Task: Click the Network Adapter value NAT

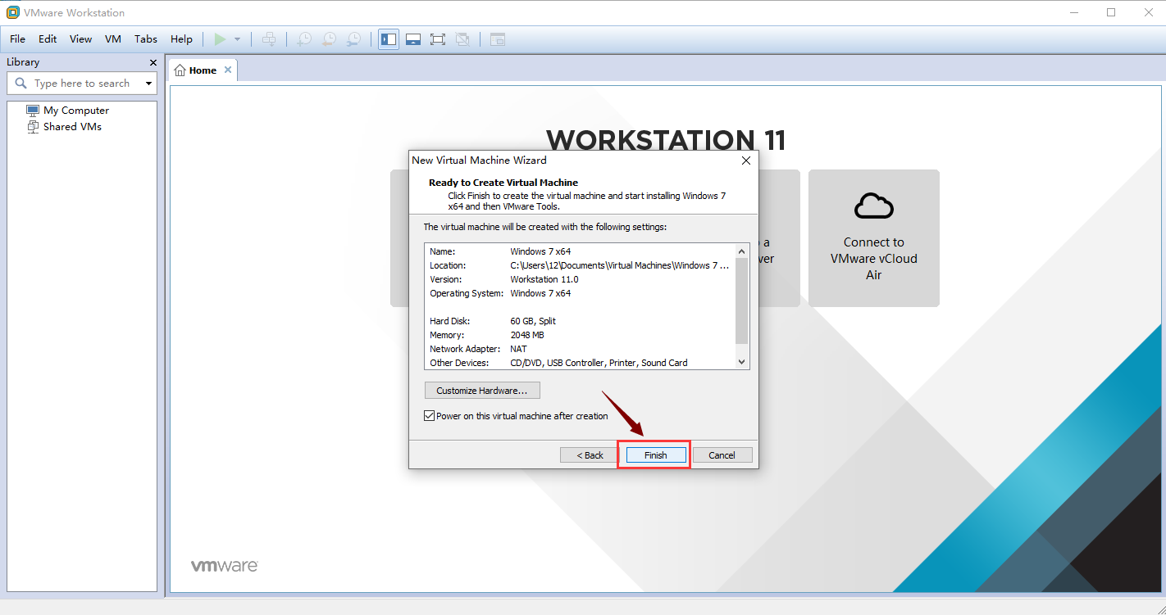Action: coord(519,349)
